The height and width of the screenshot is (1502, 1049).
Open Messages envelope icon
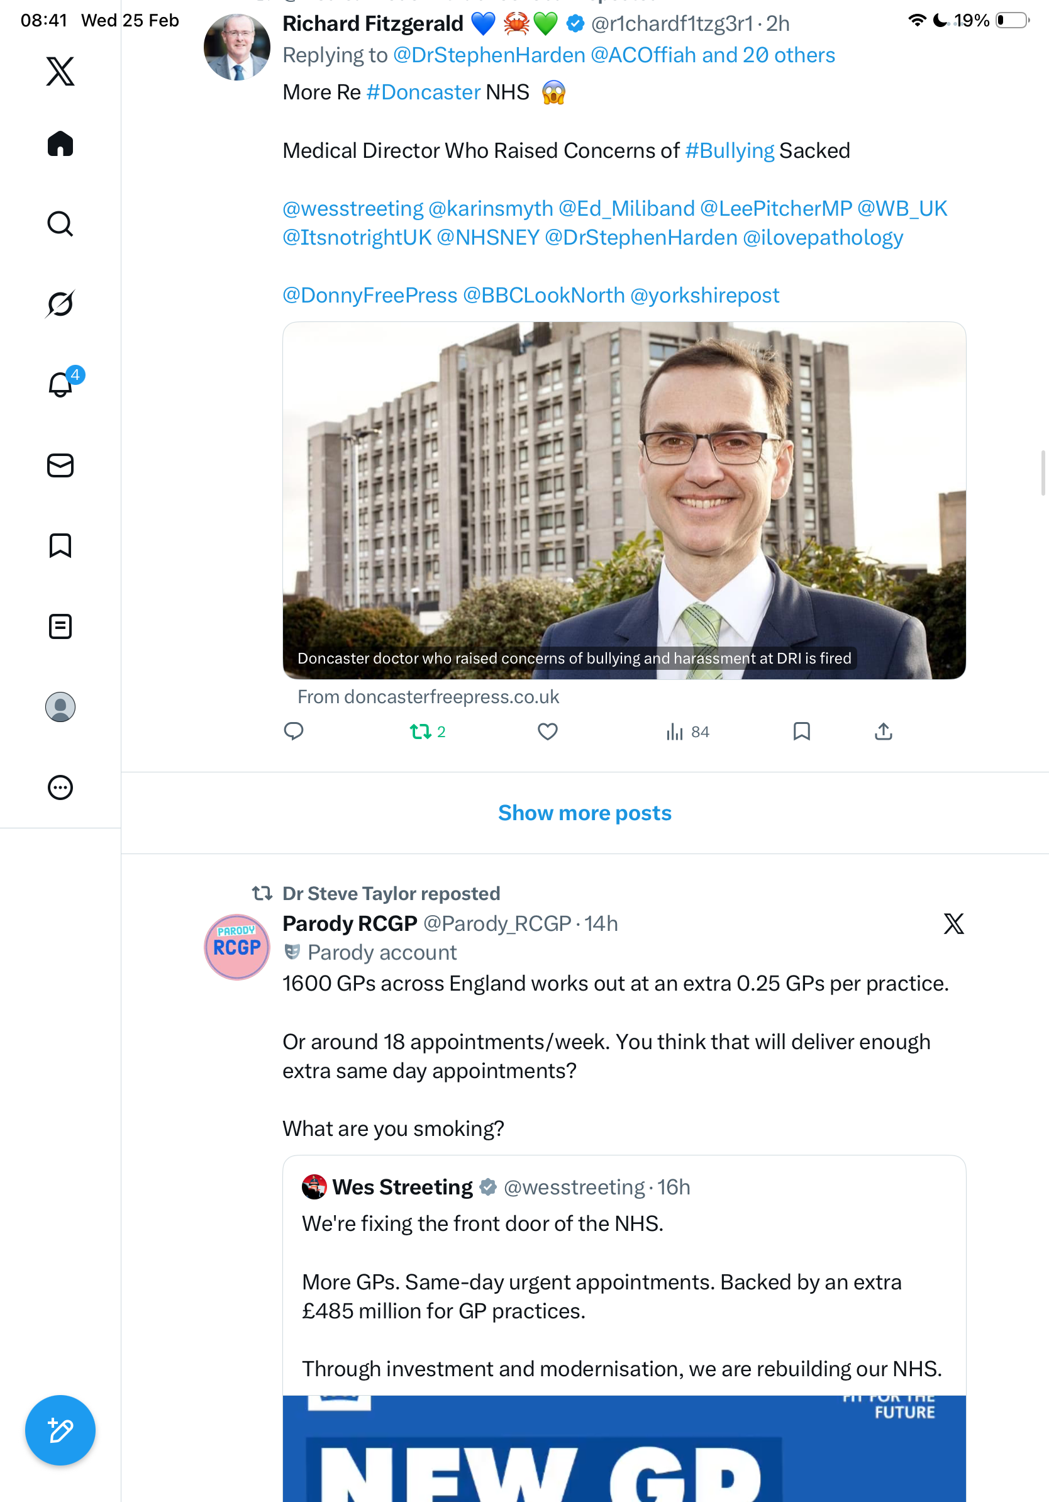pos(60,465)
